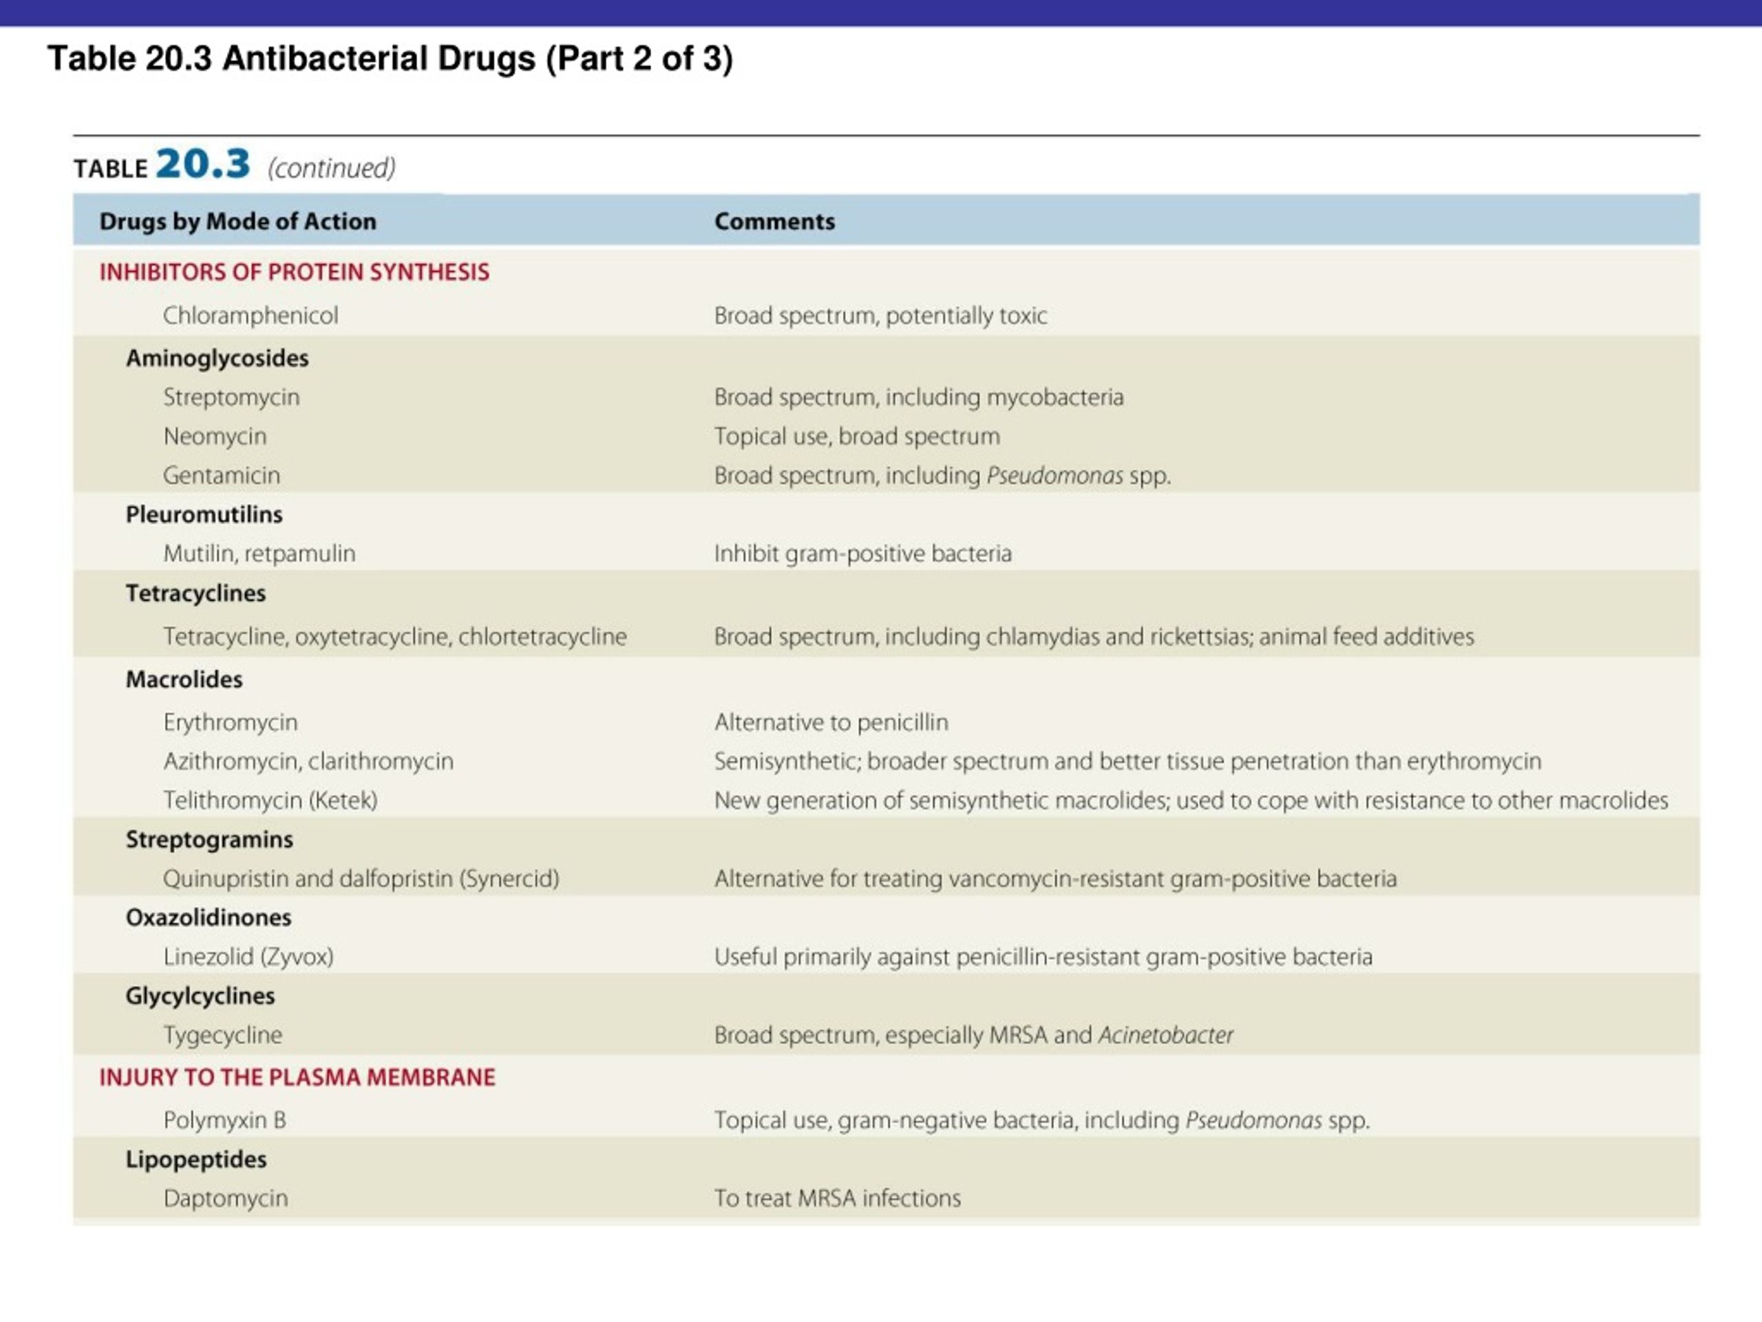Click the 'Erythromycin' entry
The image size is (1762, 1322).
click(x=231, y=723)
